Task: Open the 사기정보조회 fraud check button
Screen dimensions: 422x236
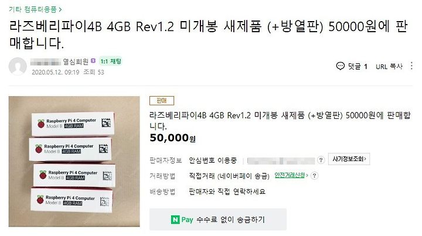Action: pyautogui.click(x=349, y=159)
